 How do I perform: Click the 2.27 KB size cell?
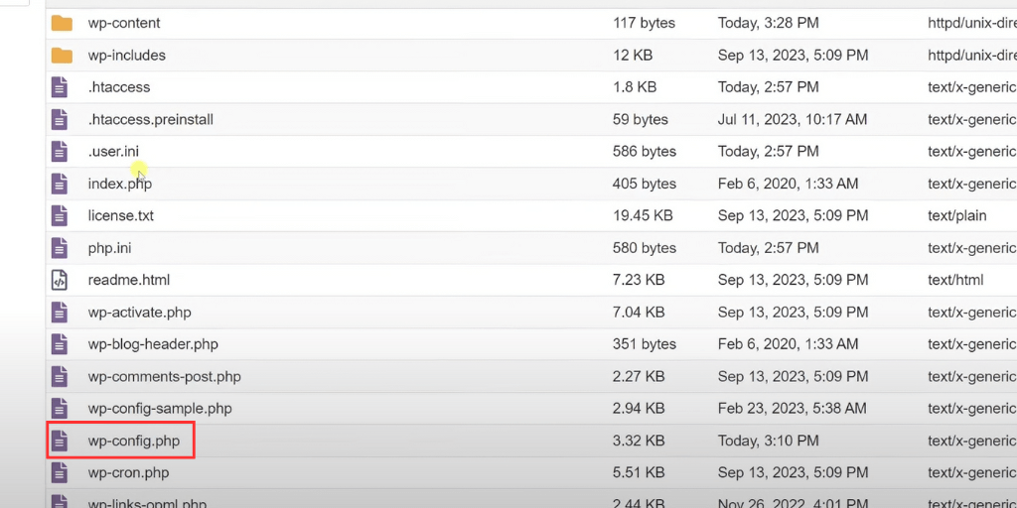[639, 376]
